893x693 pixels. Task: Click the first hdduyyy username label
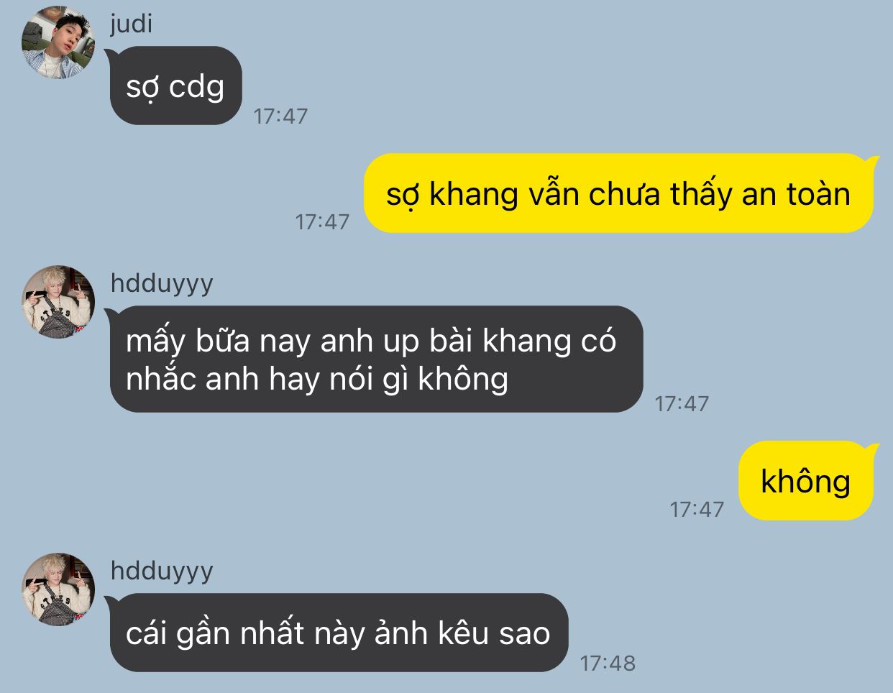tap(162, 283)
